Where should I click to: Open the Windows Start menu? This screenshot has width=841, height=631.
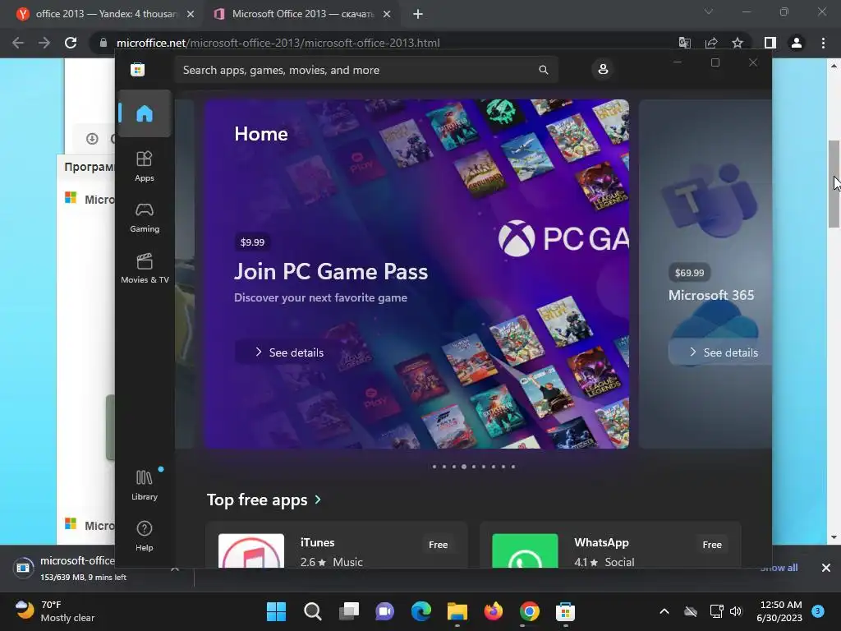[x=276, y=611]
